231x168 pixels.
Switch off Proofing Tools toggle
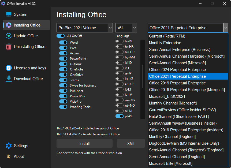pos(63,107)
